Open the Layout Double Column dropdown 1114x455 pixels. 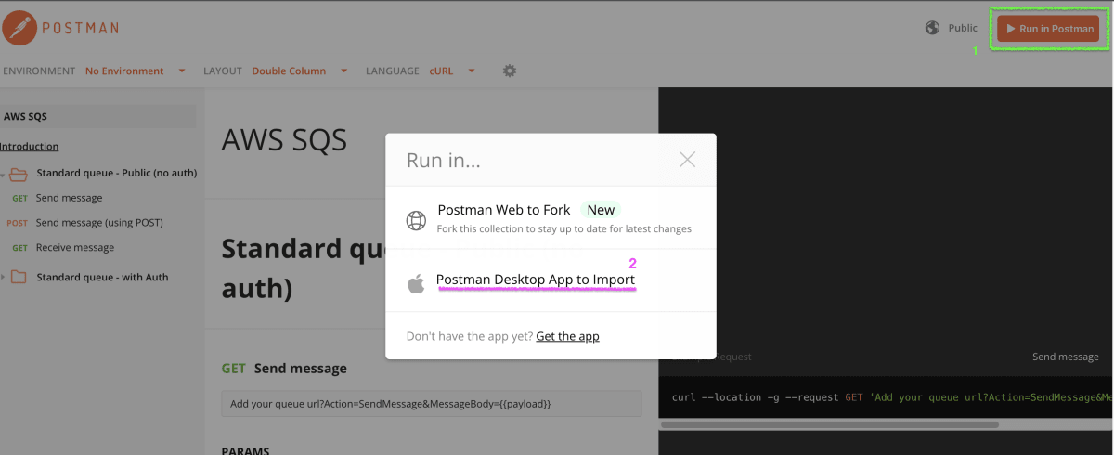click(x=300, y=71)
